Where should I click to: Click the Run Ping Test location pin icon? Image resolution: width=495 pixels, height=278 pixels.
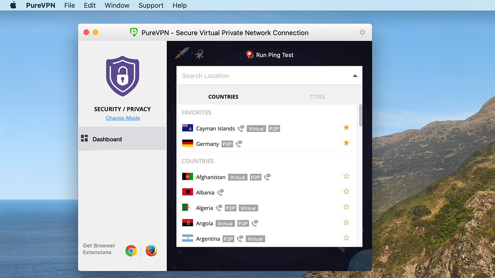[x=250, y=55]
